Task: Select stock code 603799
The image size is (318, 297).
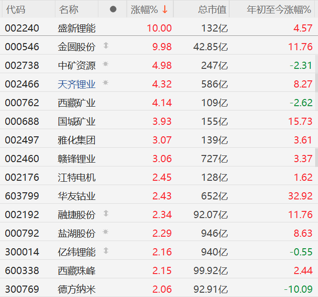Action: [x=22, y=196]
